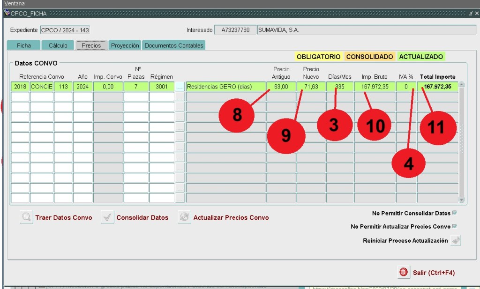480x289 pixels.
Task: Open the Ventana menu
Action: coord(15,3)
